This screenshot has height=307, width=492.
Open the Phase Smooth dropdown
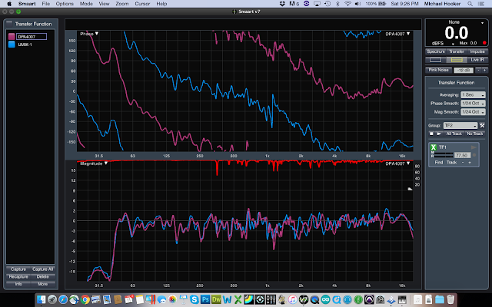point(473,103)
